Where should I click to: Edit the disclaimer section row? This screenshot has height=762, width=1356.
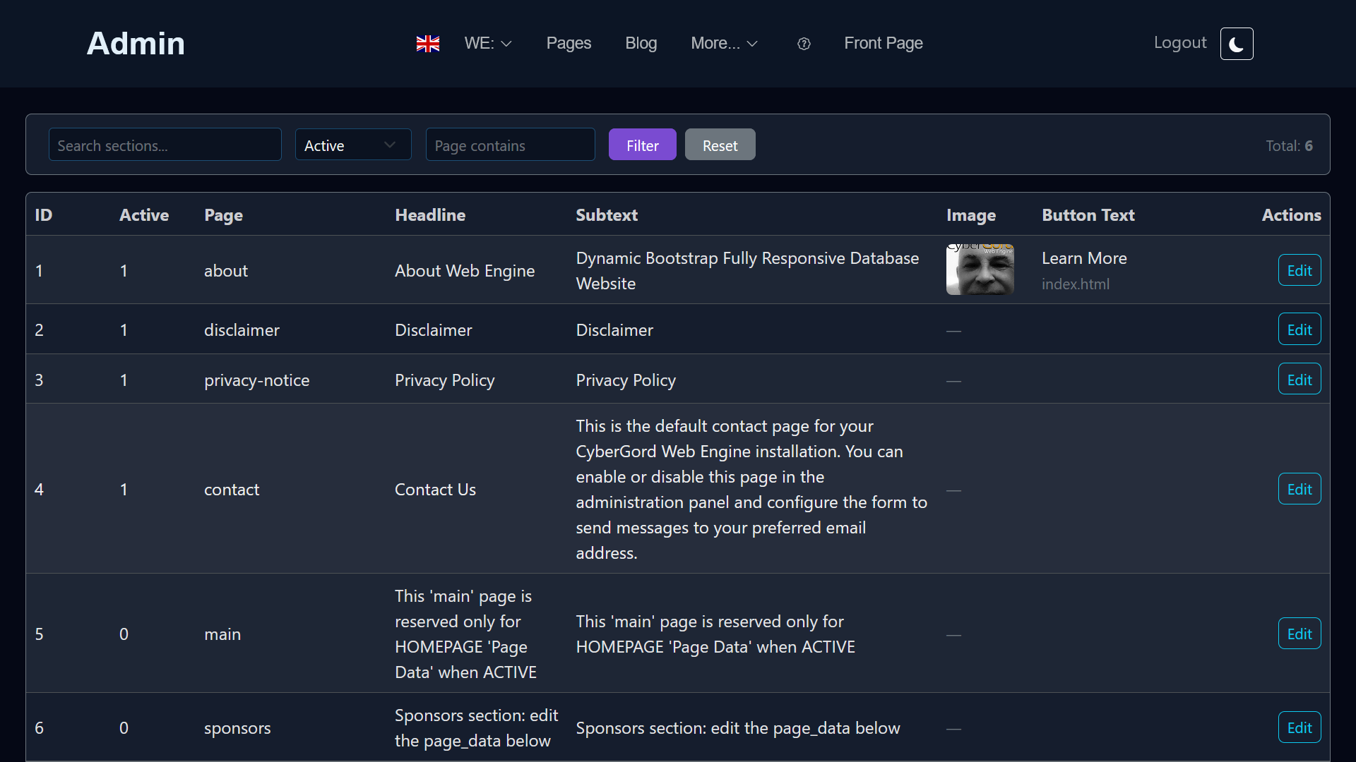tap(1299, 329)
